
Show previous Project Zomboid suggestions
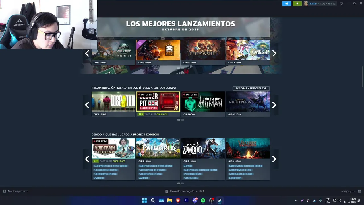87,159
